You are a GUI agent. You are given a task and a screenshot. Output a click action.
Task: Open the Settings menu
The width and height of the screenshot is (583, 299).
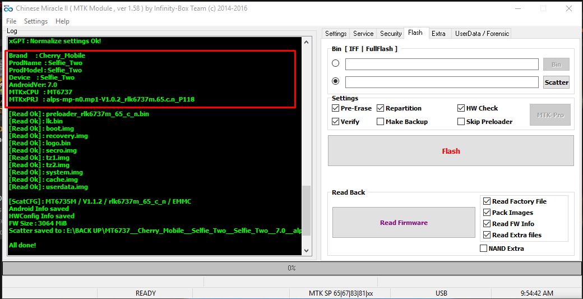(36, 21)
